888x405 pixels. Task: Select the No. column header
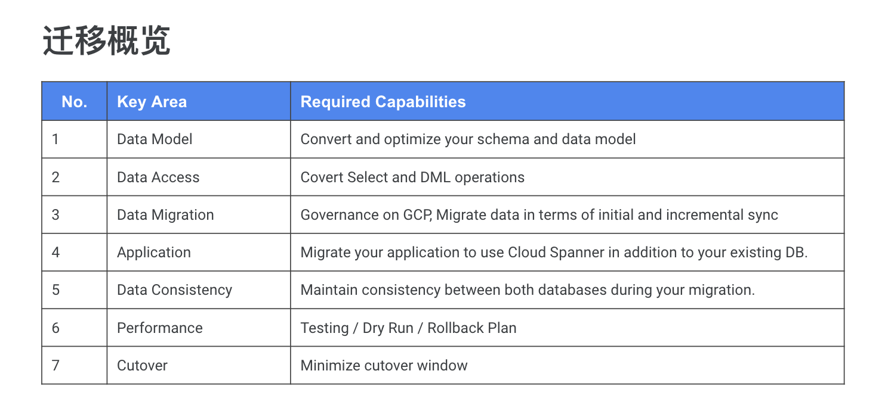(x=75, y=102)
